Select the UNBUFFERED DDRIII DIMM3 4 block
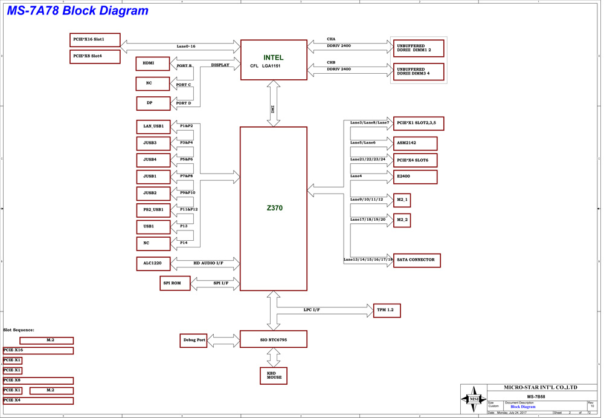 (x=419, y=72)
